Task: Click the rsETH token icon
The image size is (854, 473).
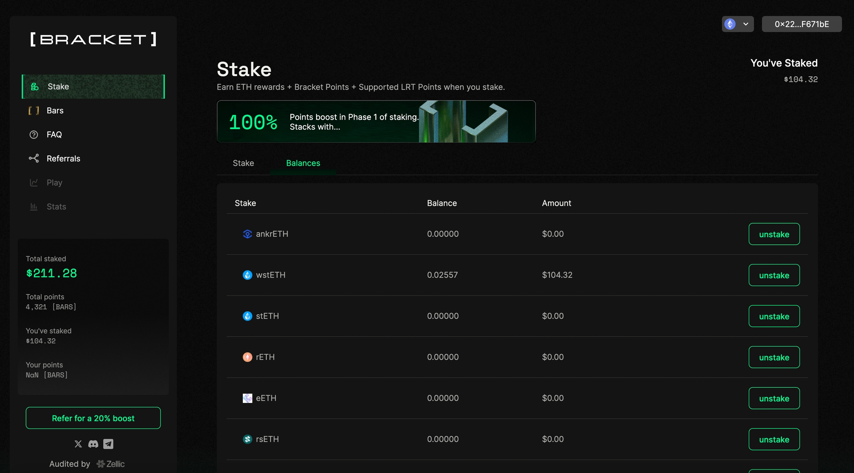Action: pyautogui.click(x=247, y=439)
